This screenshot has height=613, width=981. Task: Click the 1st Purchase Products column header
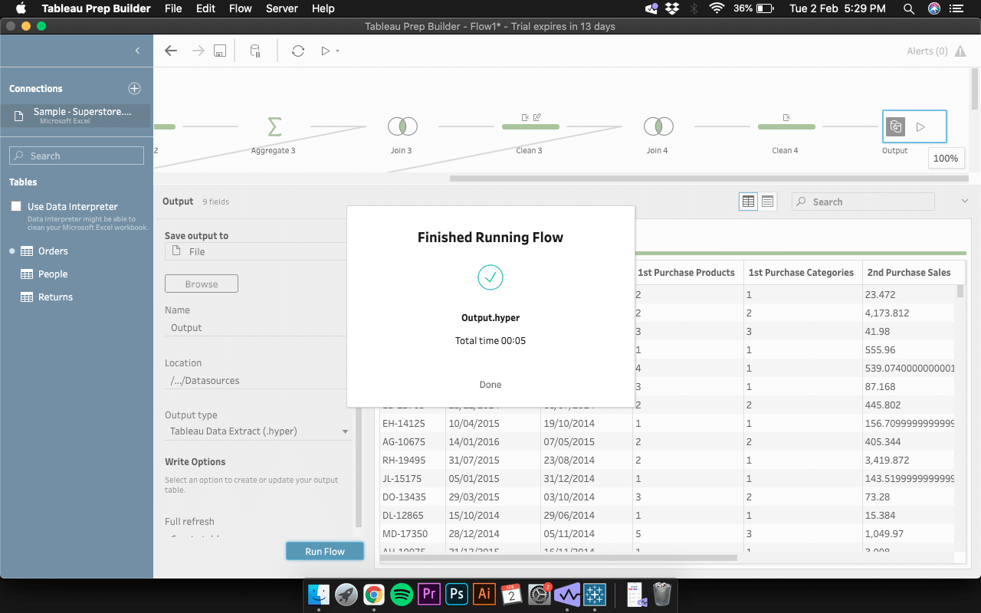click(x=687, y=272)
